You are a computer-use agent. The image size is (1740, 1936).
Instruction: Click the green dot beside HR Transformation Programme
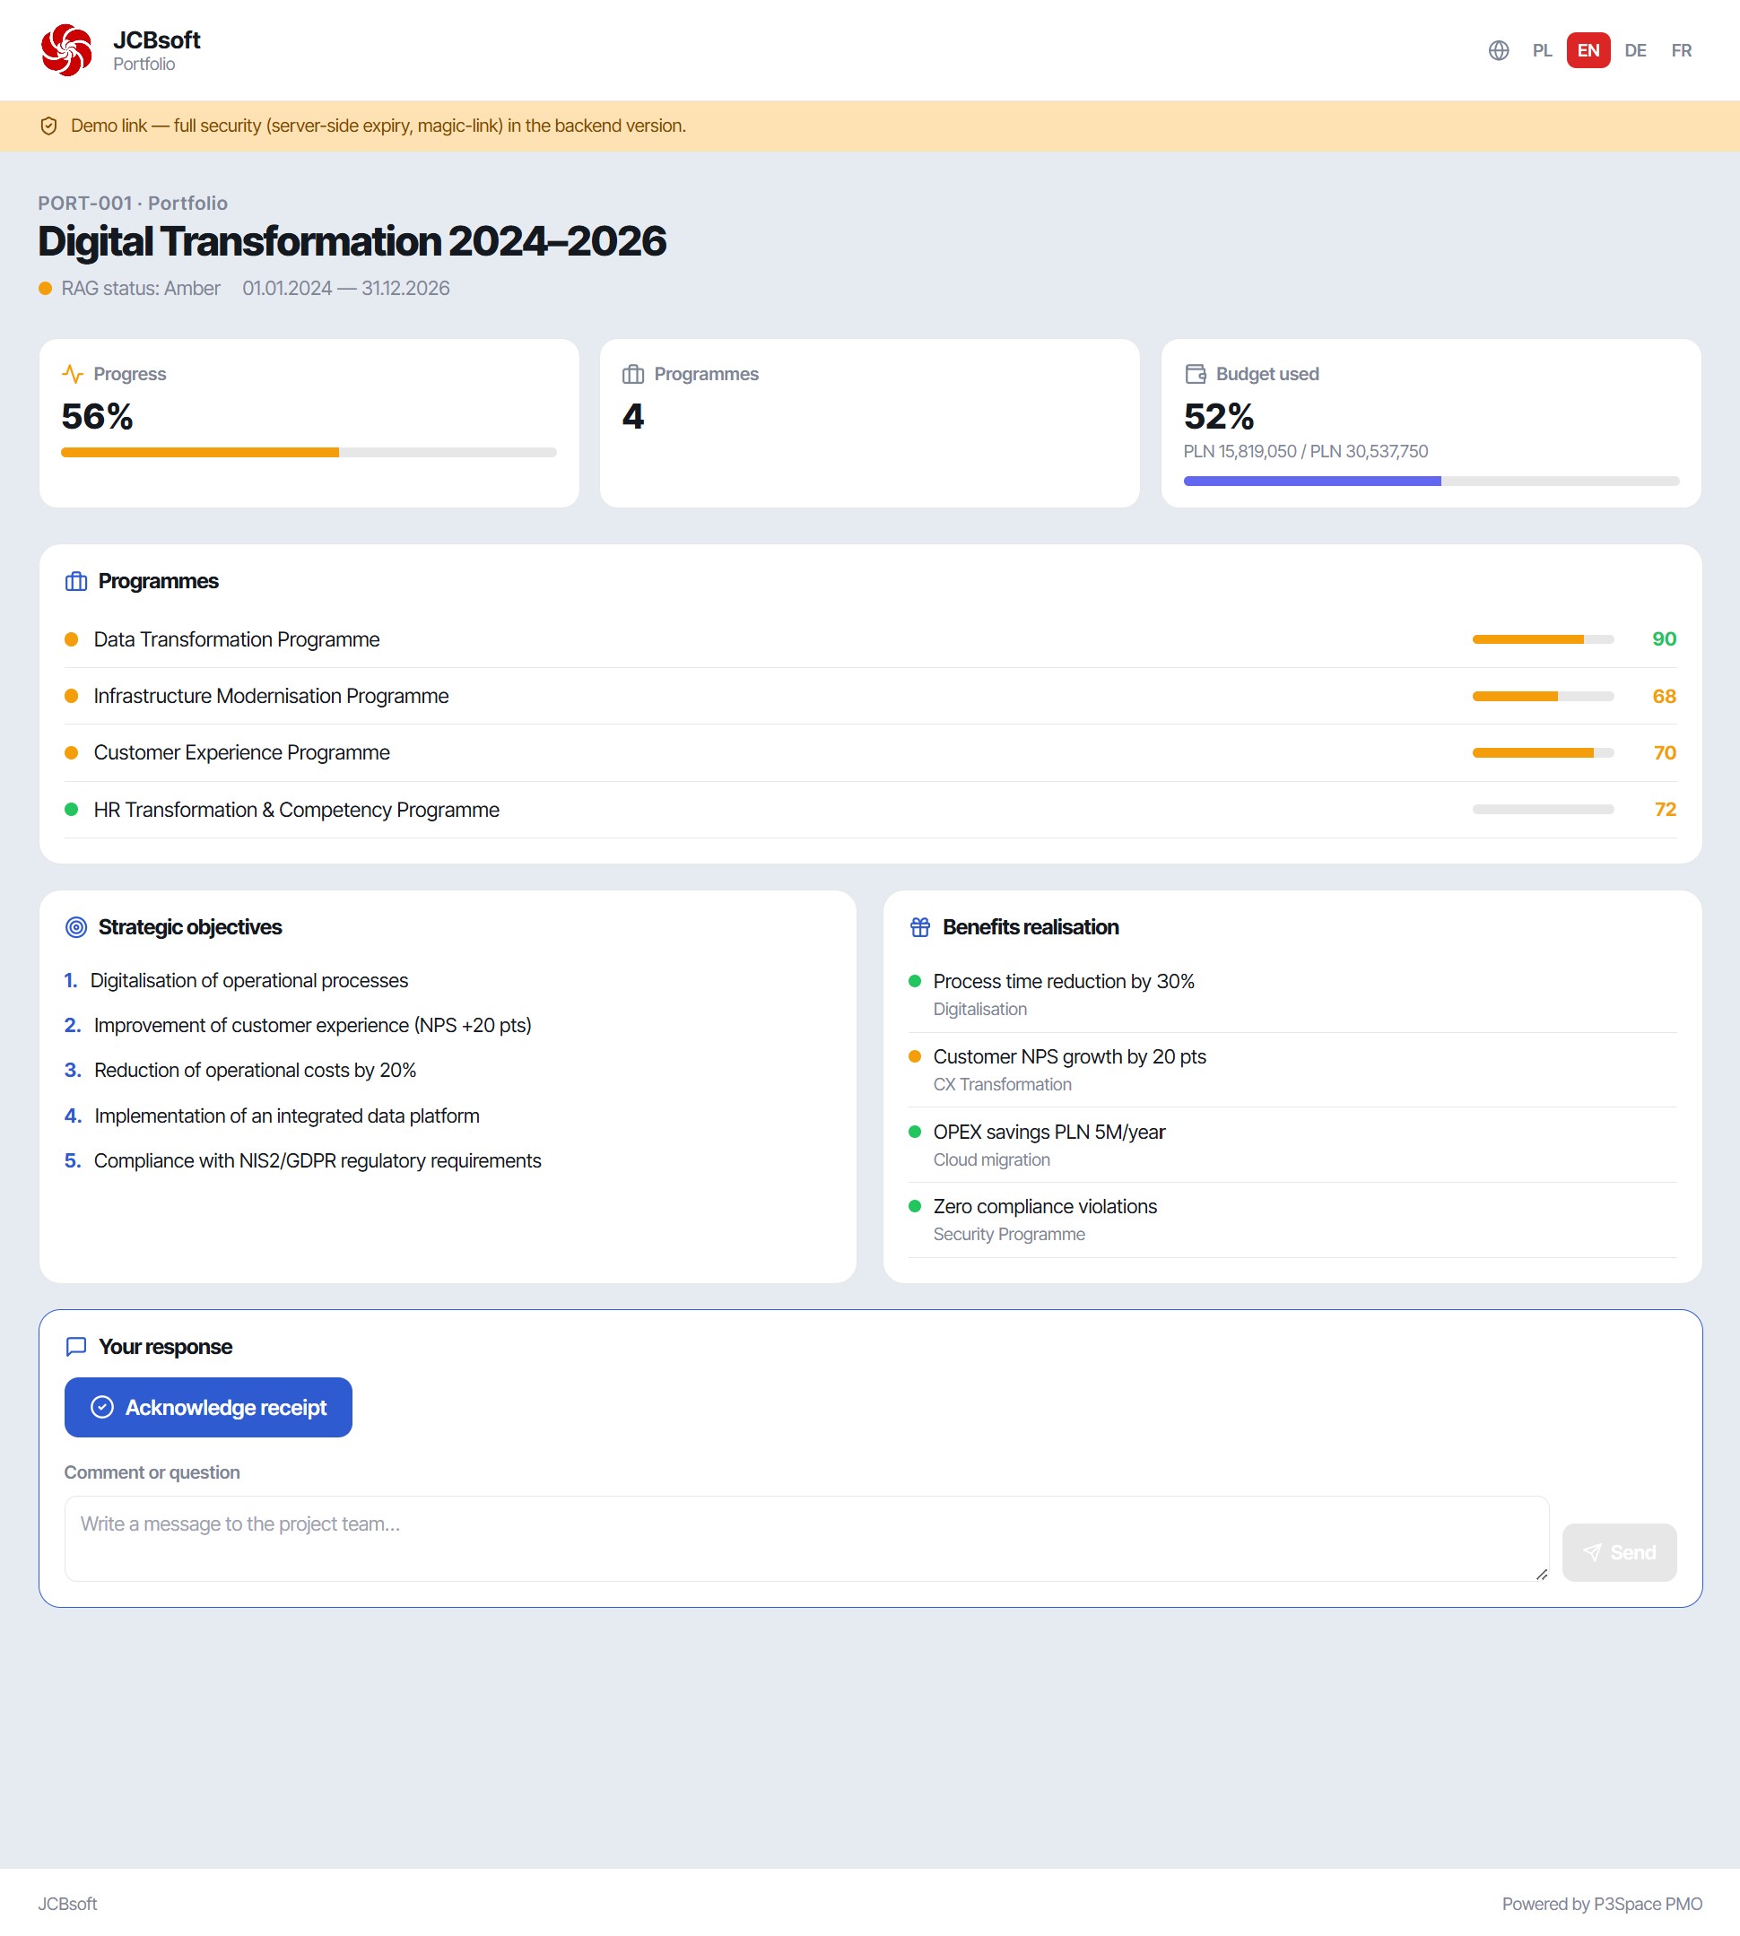[x=71, y=810]
